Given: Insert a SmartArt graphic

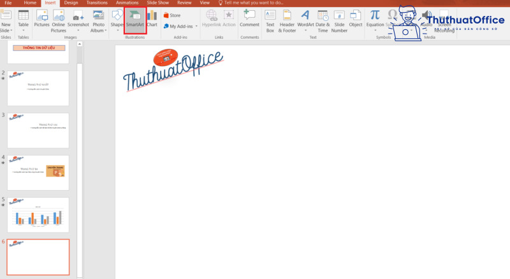Looking at the screenshot, I should tap(135, 20).
